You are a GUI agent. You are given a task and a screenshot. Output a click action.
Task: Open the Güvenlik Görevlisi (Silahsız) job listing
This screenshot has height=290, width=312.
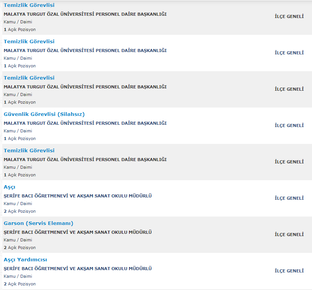tap(44, 114)
